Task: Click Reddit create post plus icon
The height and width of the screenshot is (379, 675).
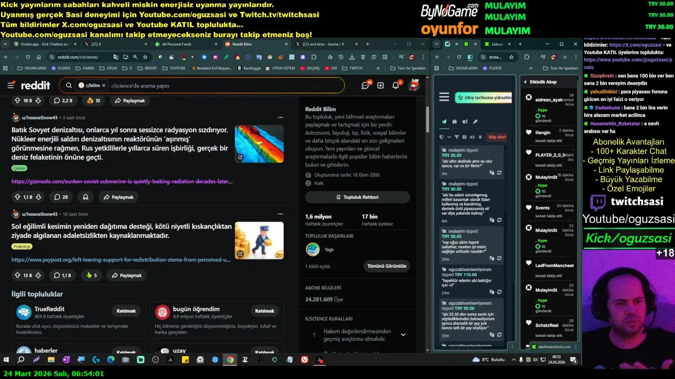Action: click(380, 85)
